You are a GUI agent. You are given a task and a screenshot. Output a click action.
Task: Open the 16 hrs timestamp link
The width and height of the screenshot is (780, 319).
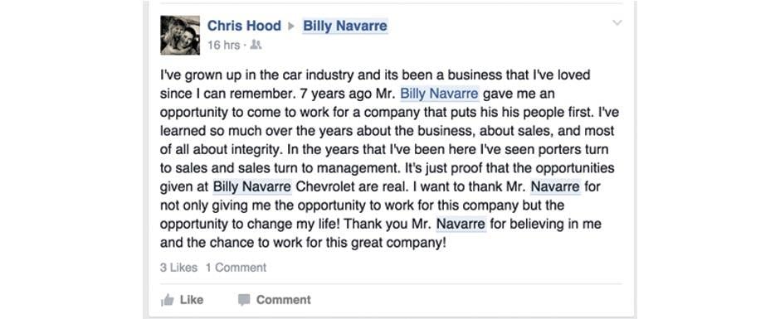(223, 46)
